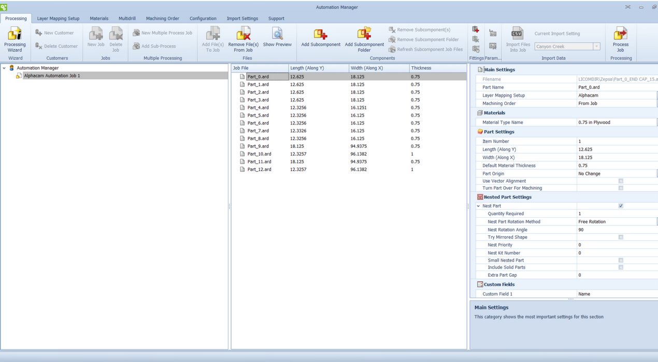Collapse the Nest Part settings group
Viewport: 658px width, 362px height.
coord(478,206)
